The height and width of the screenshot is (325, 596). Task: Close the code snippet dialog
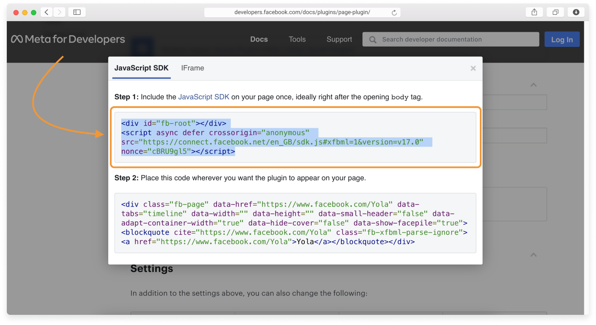473,68
